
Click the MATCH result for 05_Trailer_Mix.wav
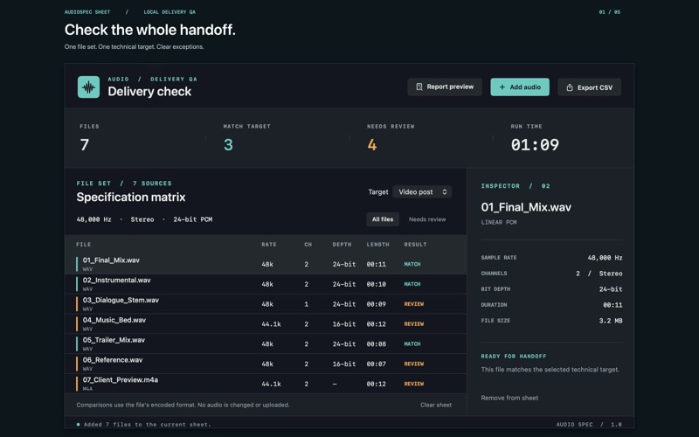[x=412, y=343]
